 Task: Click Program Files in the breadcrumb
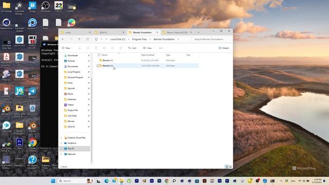coord(139,39)
